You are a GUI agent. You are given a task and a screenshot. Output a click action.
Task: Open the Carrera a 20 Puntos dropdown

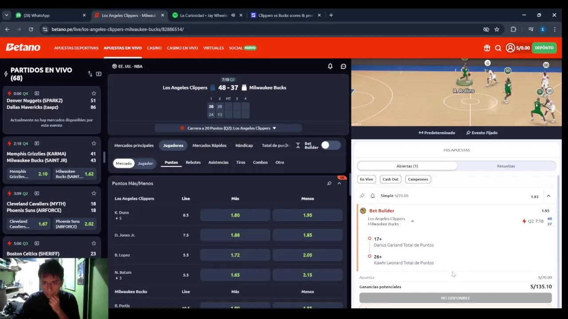click(x=229, y=128)
